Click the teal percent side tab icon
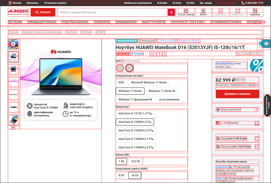The image size is (271, 183). point(266,43)
